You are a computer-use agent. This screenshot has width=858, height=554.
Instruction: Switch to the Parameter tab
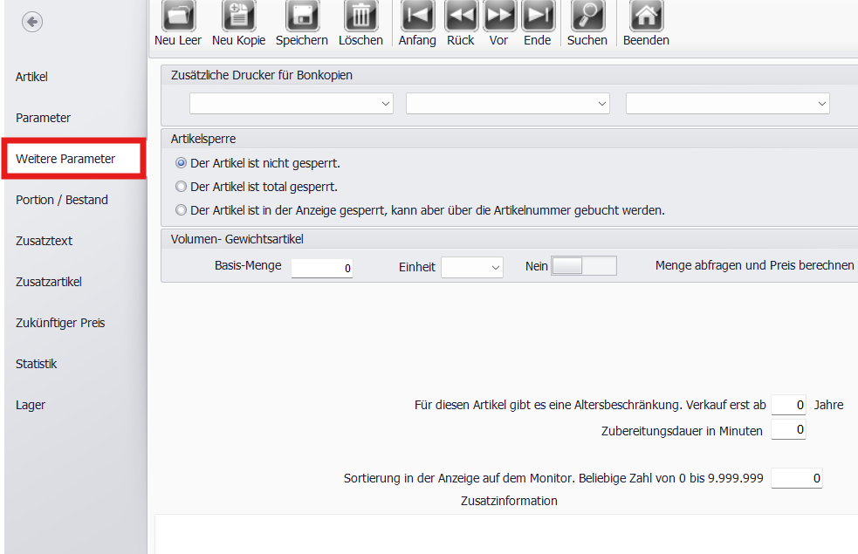point(44,118)
